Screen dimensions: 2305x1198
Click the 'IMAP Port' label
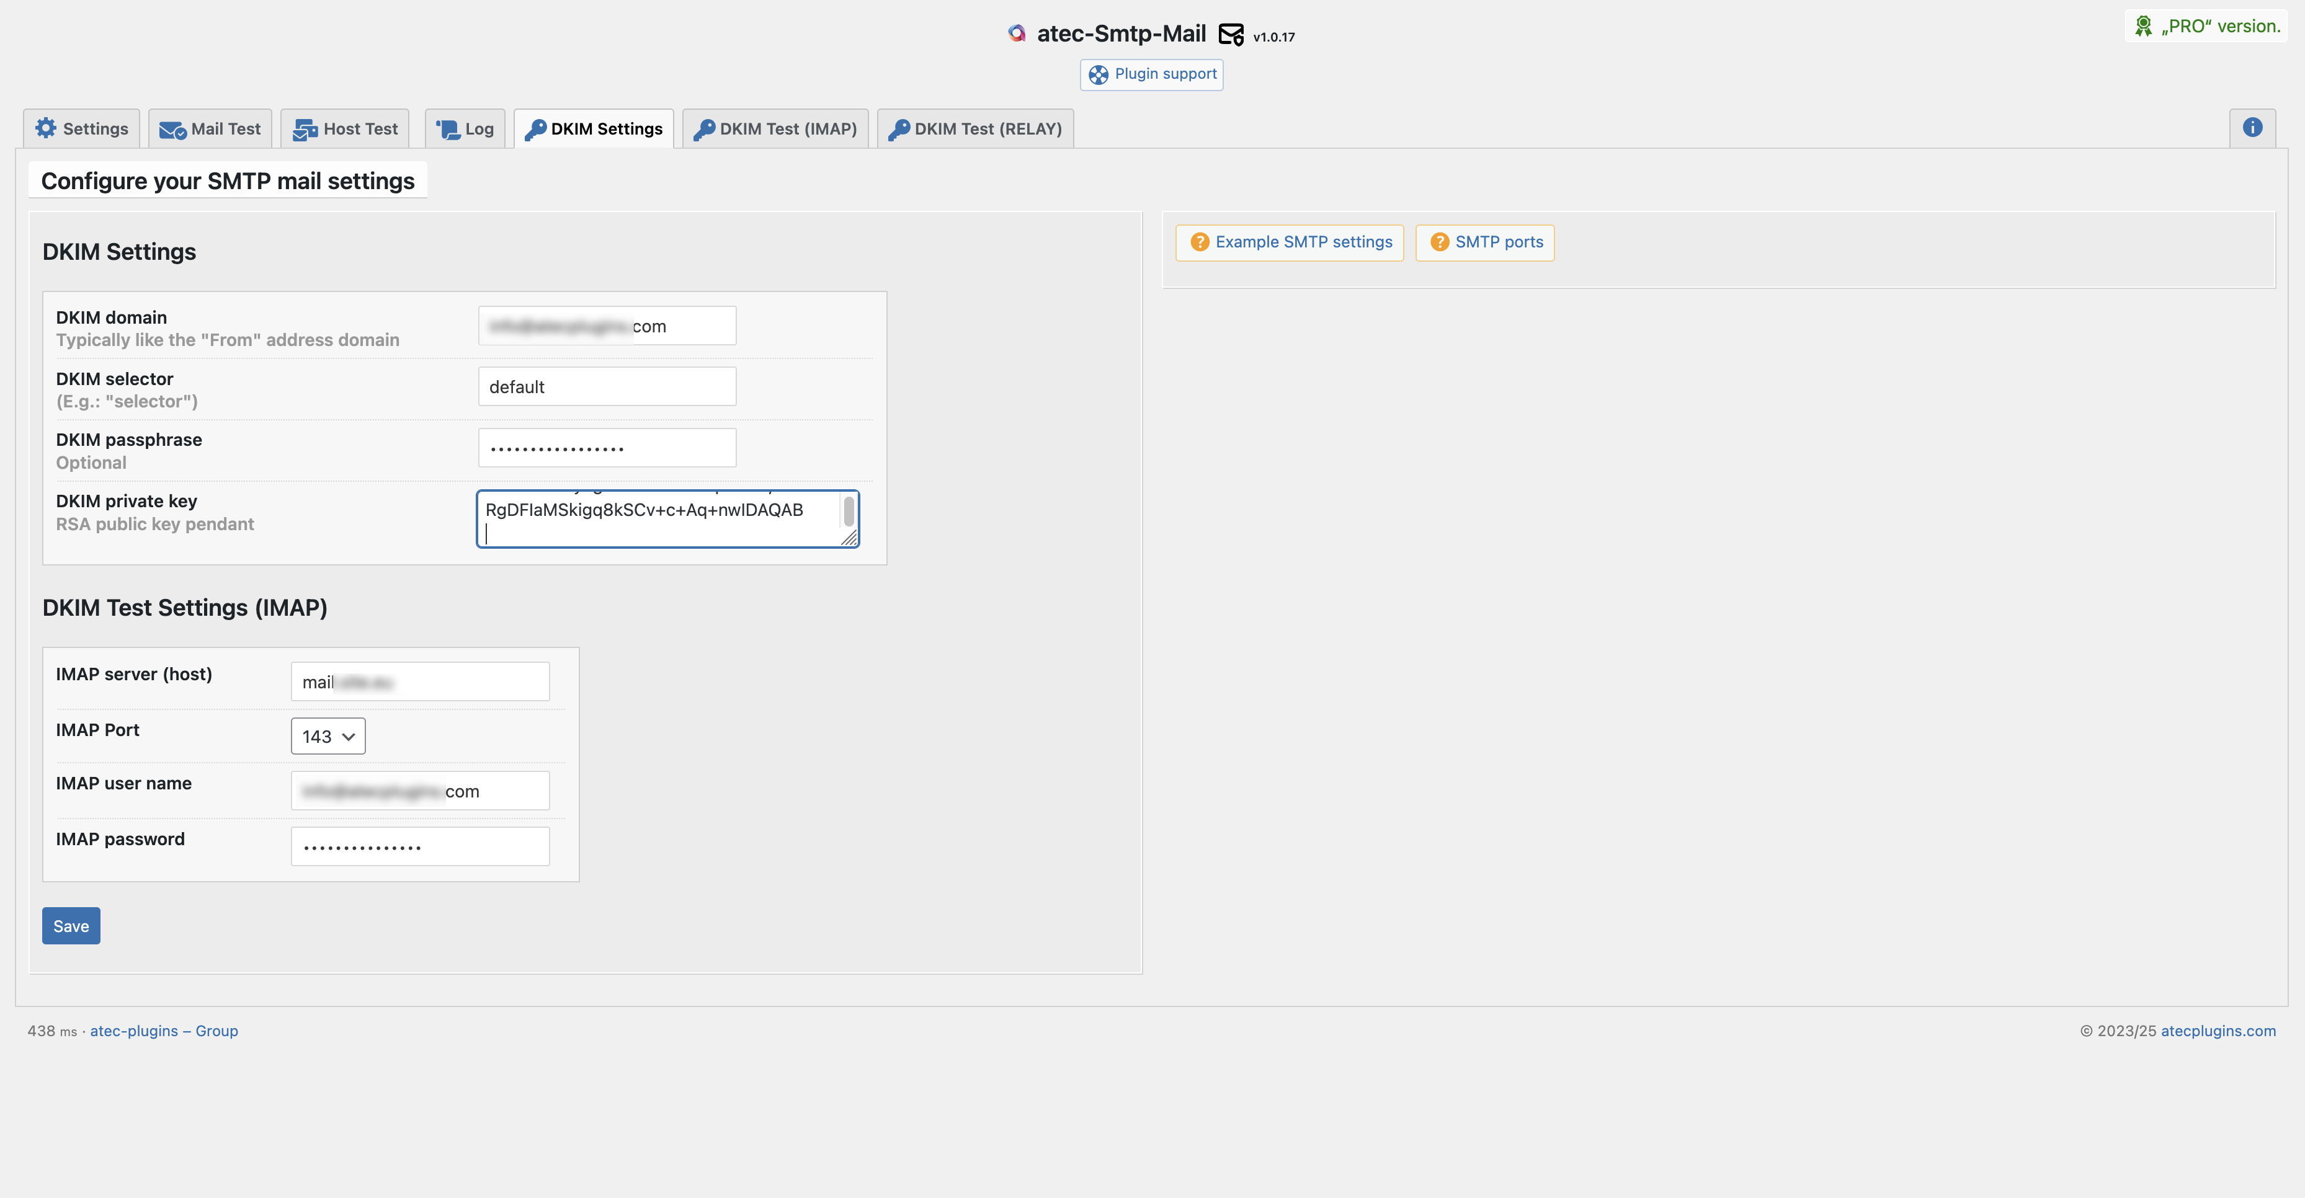[97, 730]
